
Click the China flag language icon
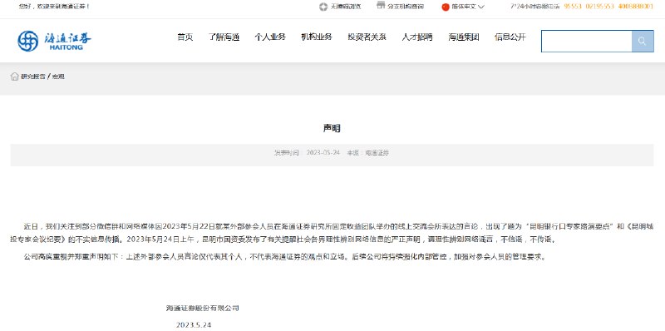446,7
